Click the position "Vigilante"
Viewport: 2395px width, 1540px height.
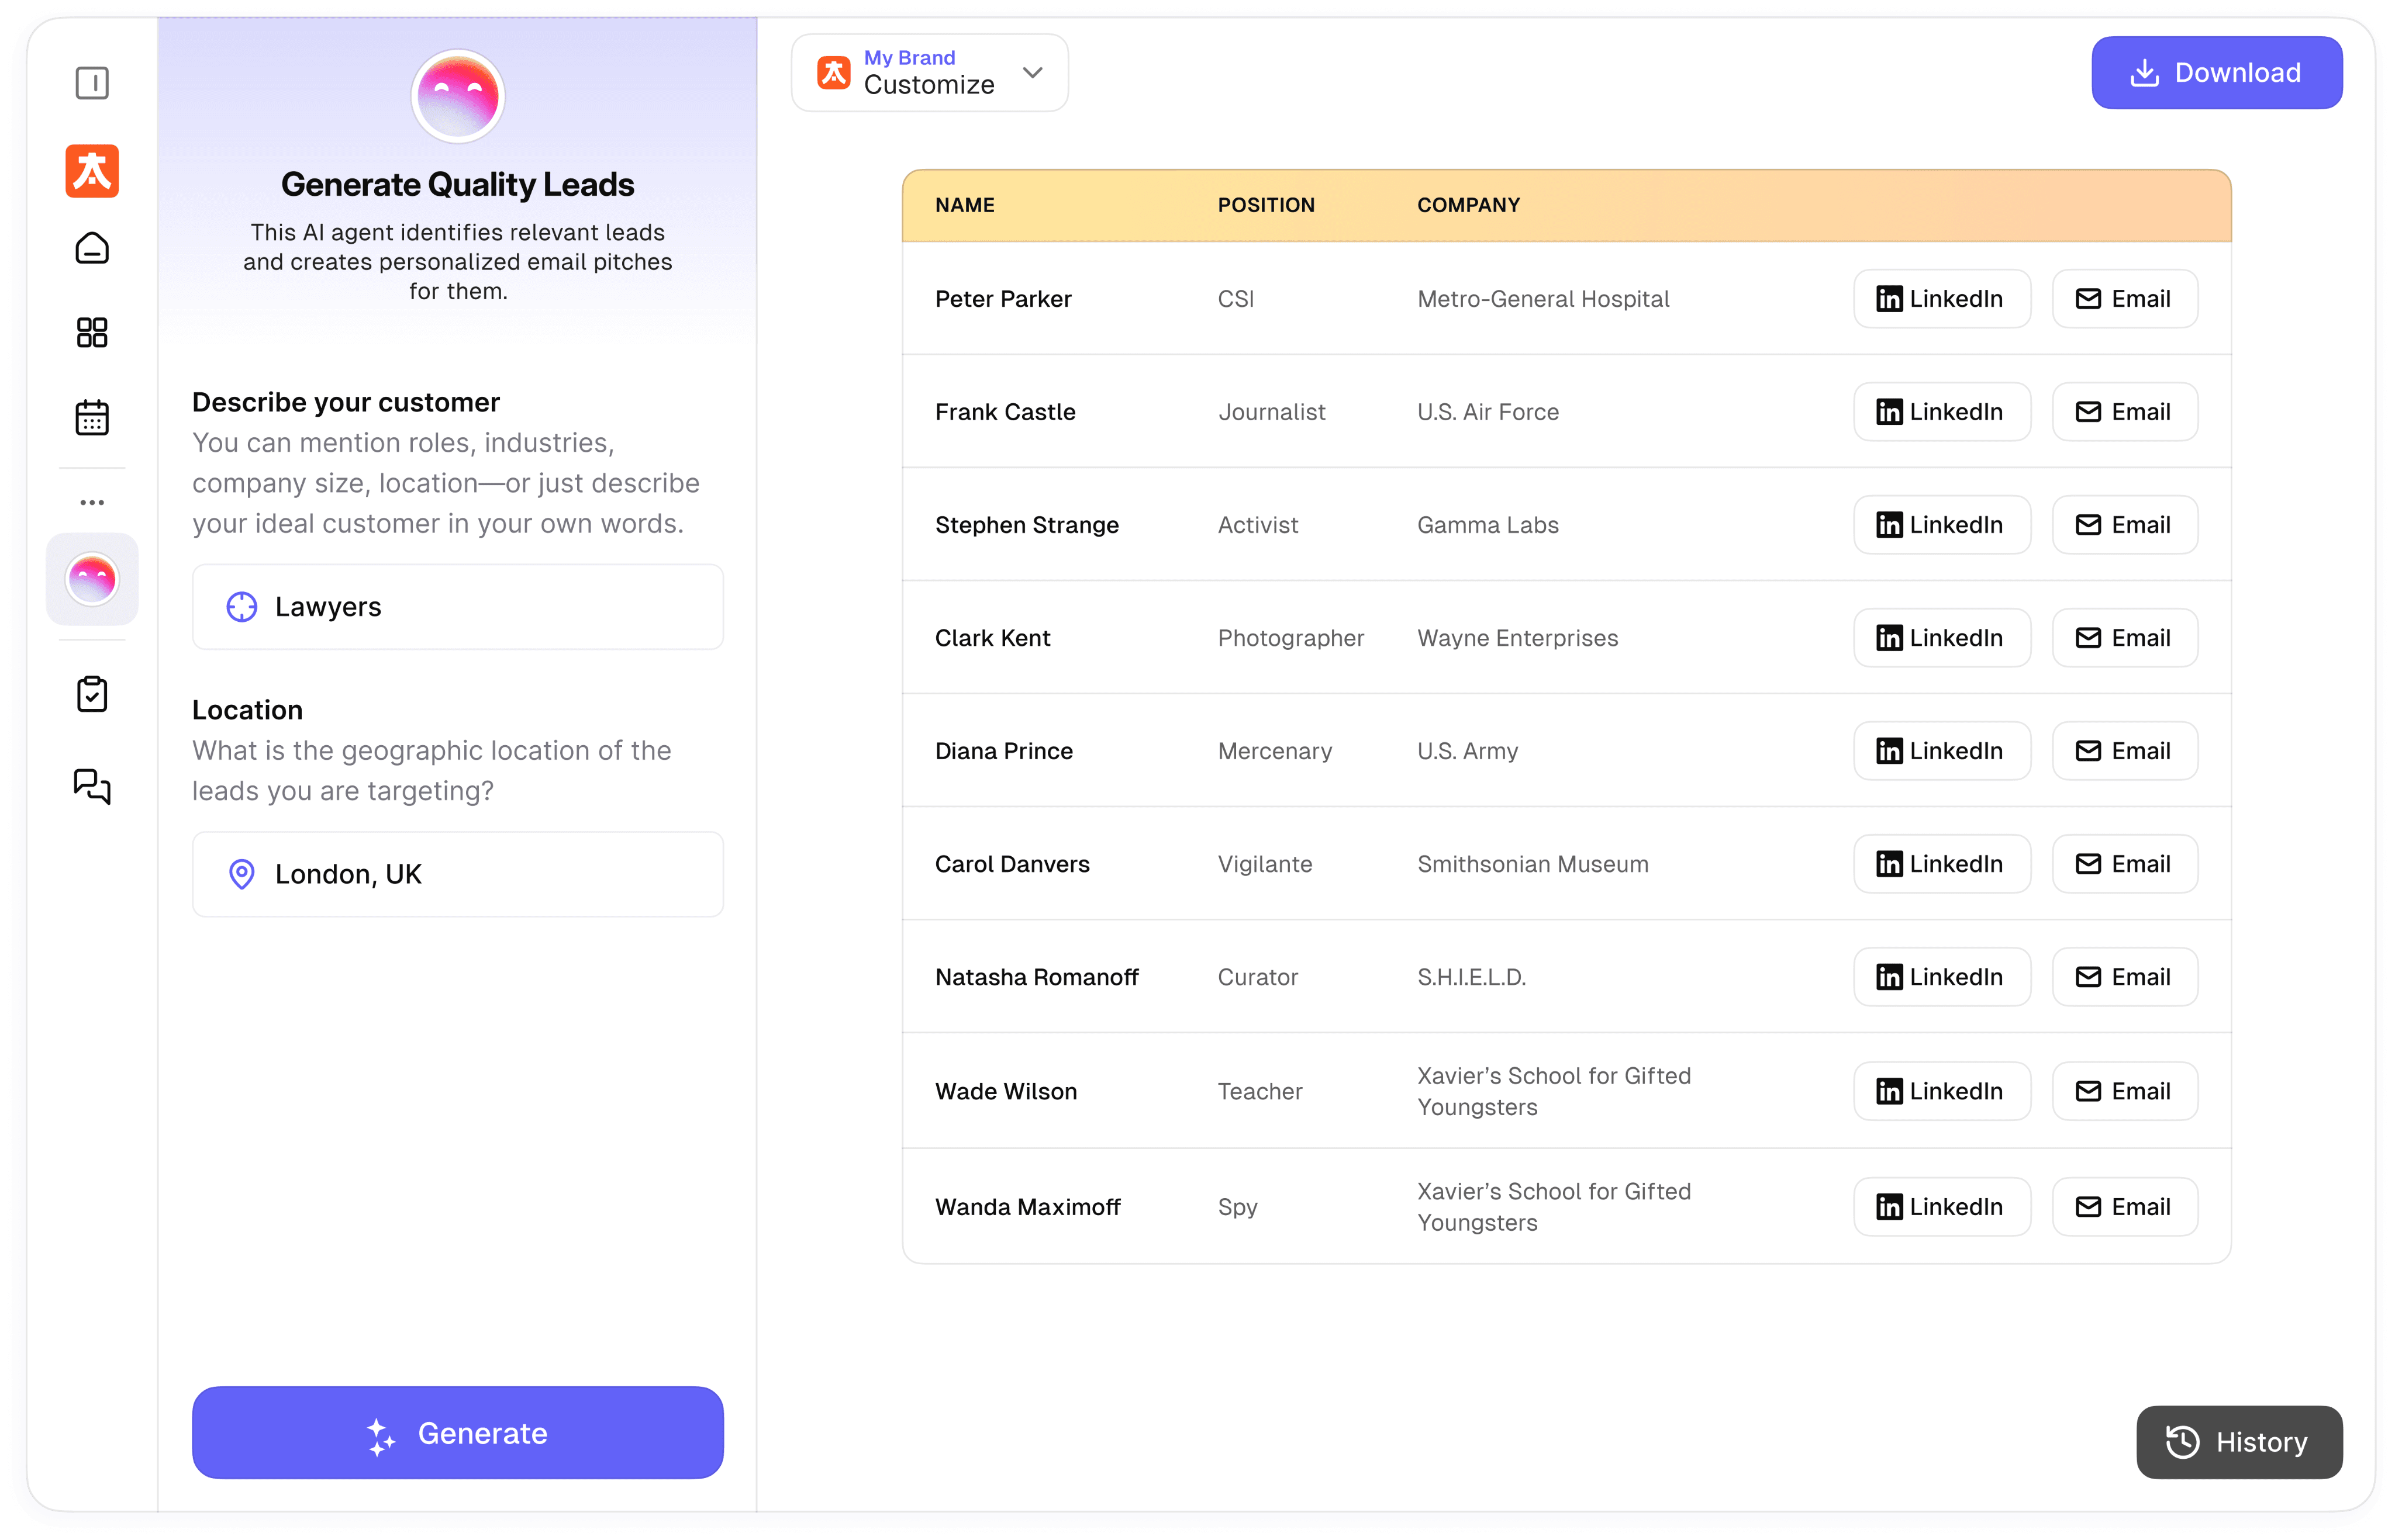[1265, 864]
